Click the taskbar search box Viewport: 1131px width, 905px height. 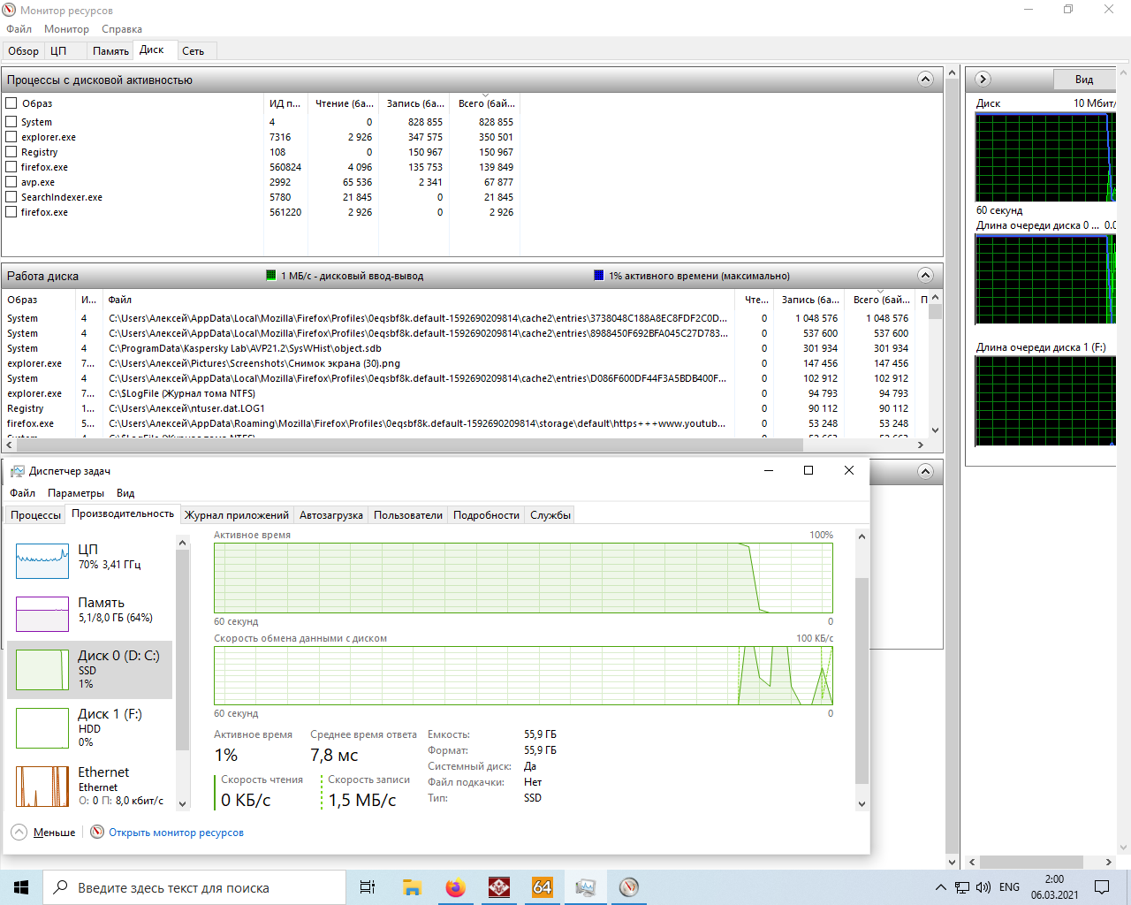[x=194, y=887]
